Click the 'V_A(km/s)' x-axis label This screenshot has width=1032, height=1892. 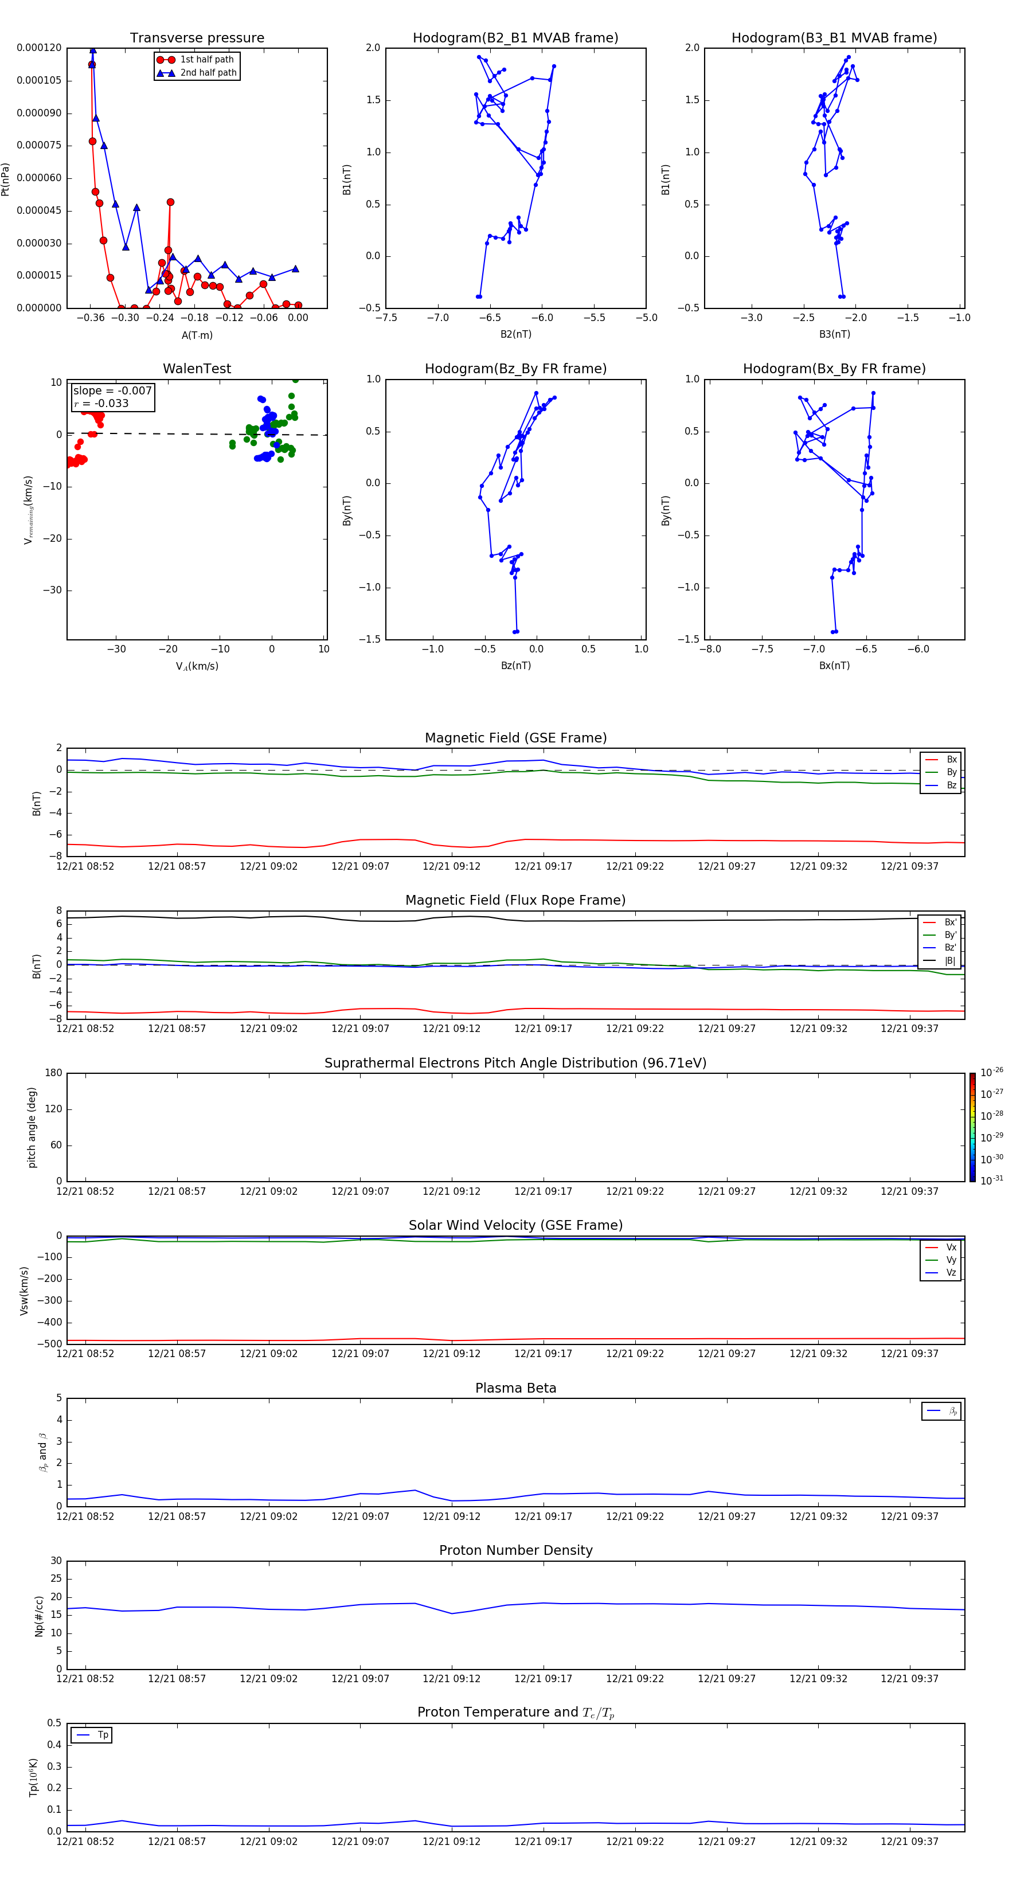pos(197,666)
